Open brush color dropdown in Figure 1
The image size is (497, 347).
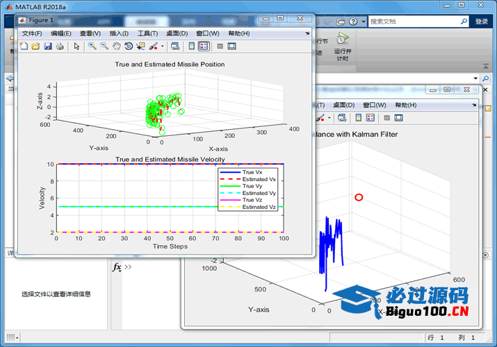(x=162, y=46)
